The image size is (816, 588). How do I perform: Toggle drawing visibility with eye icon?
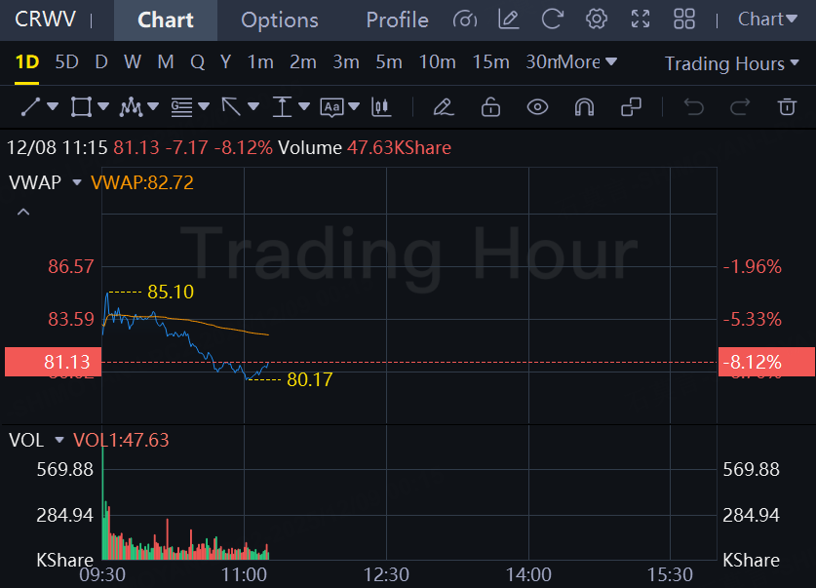coord(537,106)
